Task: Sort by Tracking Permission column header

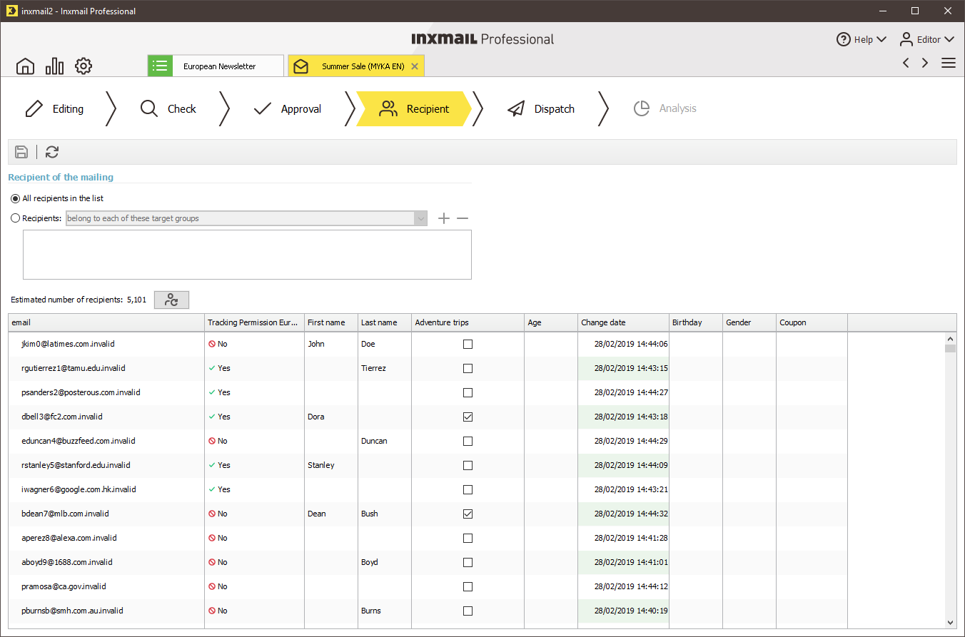Action: click(x=254, y=322)
